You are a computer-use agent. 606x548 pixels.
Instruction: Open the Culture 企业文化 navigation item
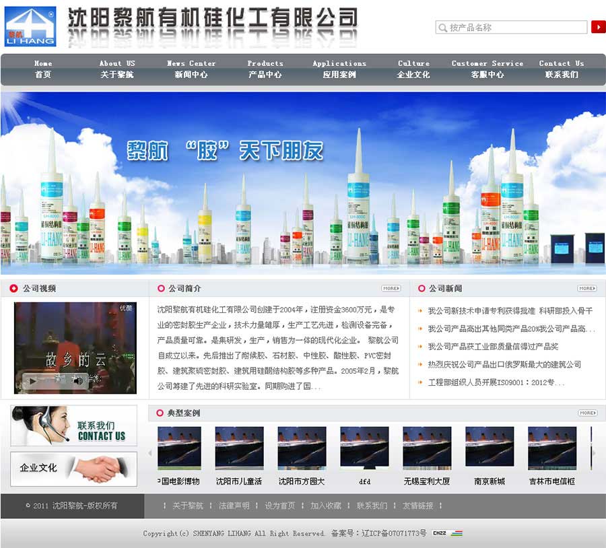pos(413,69)
